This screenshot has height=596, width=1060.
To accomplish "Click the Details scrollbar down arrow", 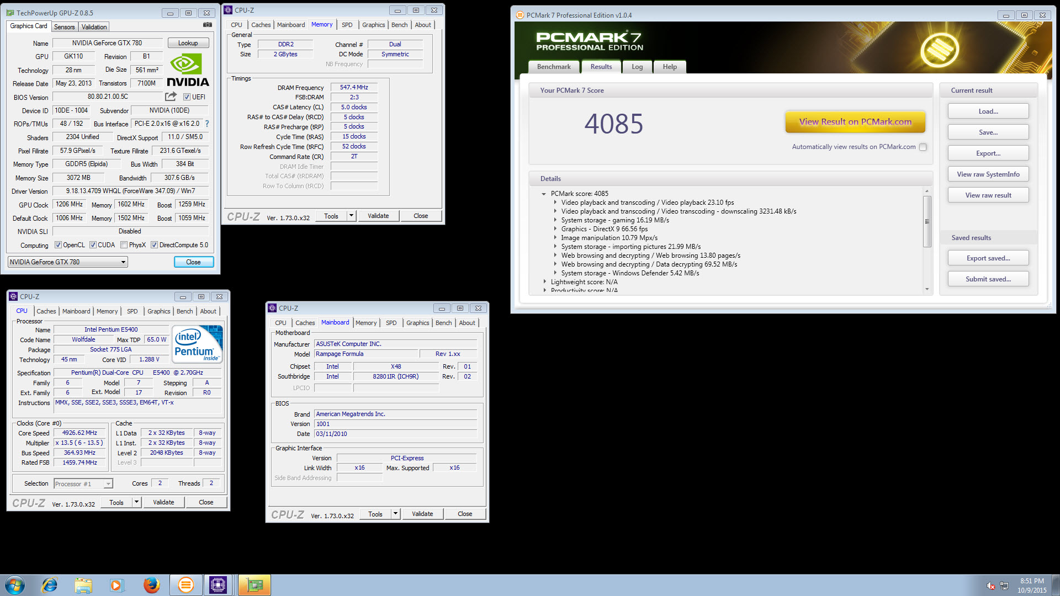I will (927, 289).
